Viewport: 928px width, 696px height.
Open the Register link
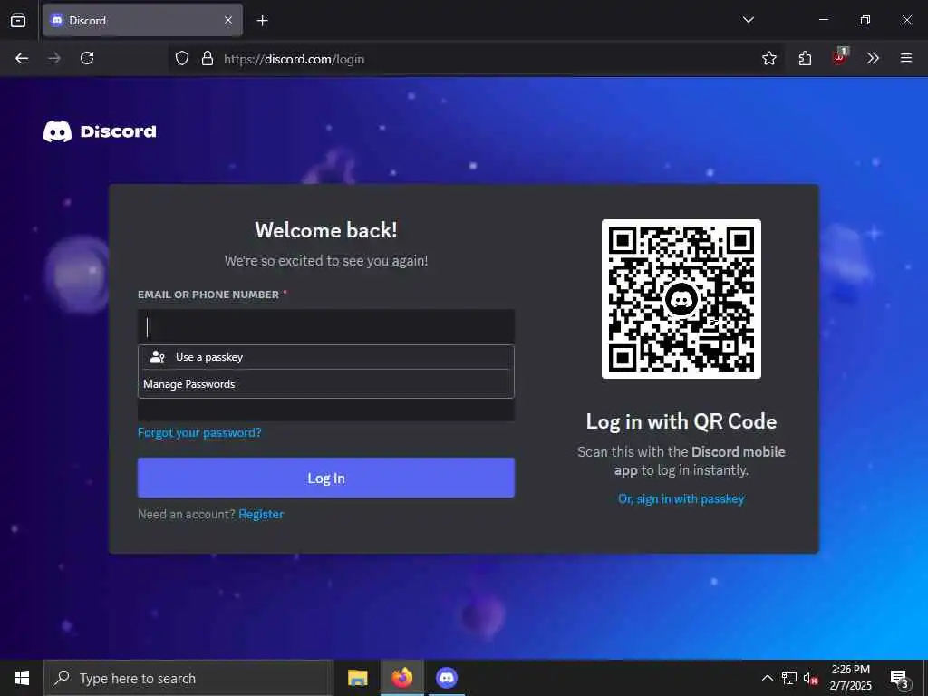tap(261, 515)
